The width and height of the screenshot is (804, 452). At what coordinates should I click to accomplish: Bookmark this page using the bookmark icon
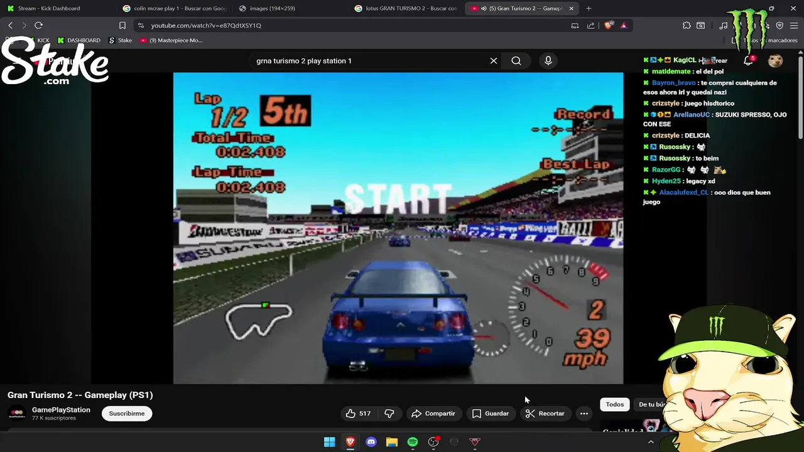click(122, 25)
